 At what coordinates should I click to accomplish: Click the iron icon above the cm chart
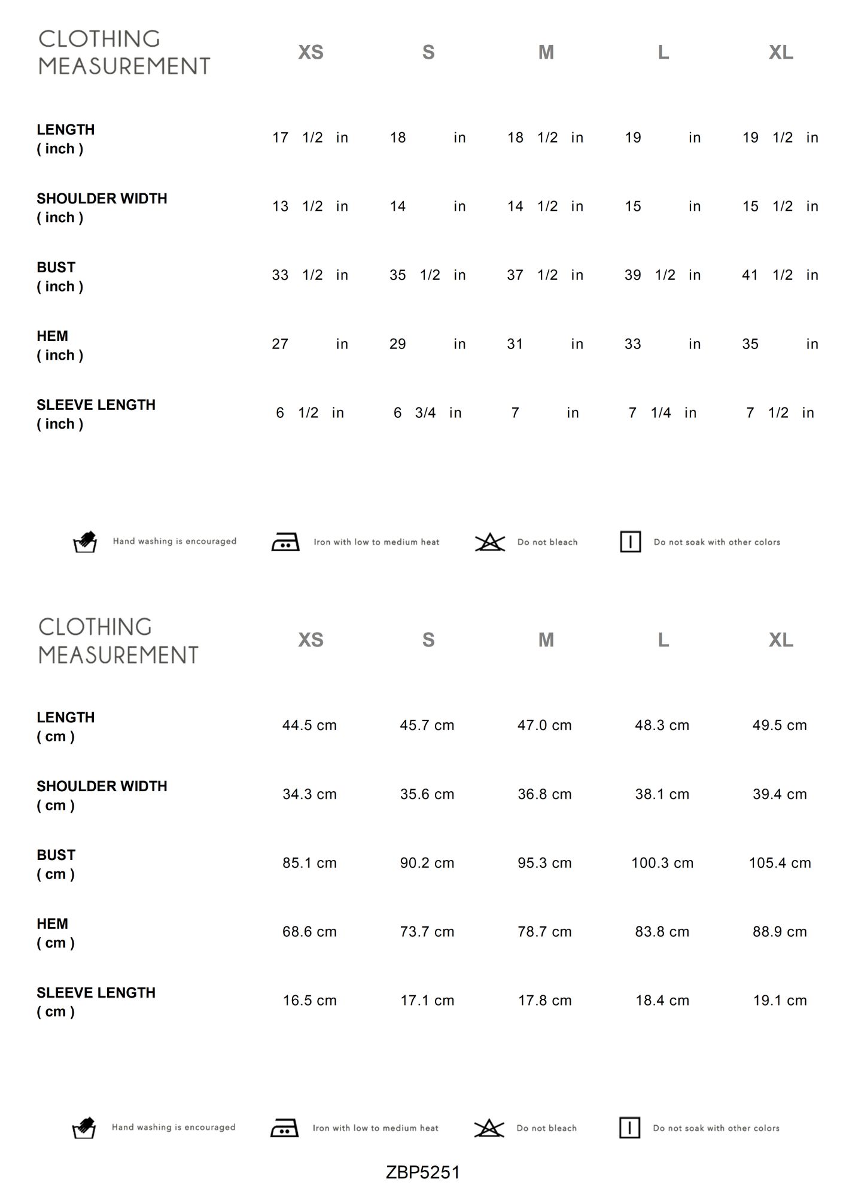pyautogui.click(x=285, y=542)
